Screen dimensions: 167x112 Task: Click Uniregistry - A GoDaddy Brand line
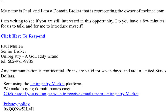30,56
